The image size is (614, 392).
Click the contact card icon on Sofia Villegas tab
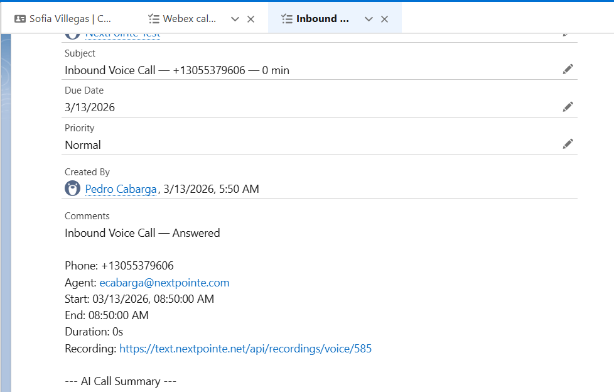21,18
